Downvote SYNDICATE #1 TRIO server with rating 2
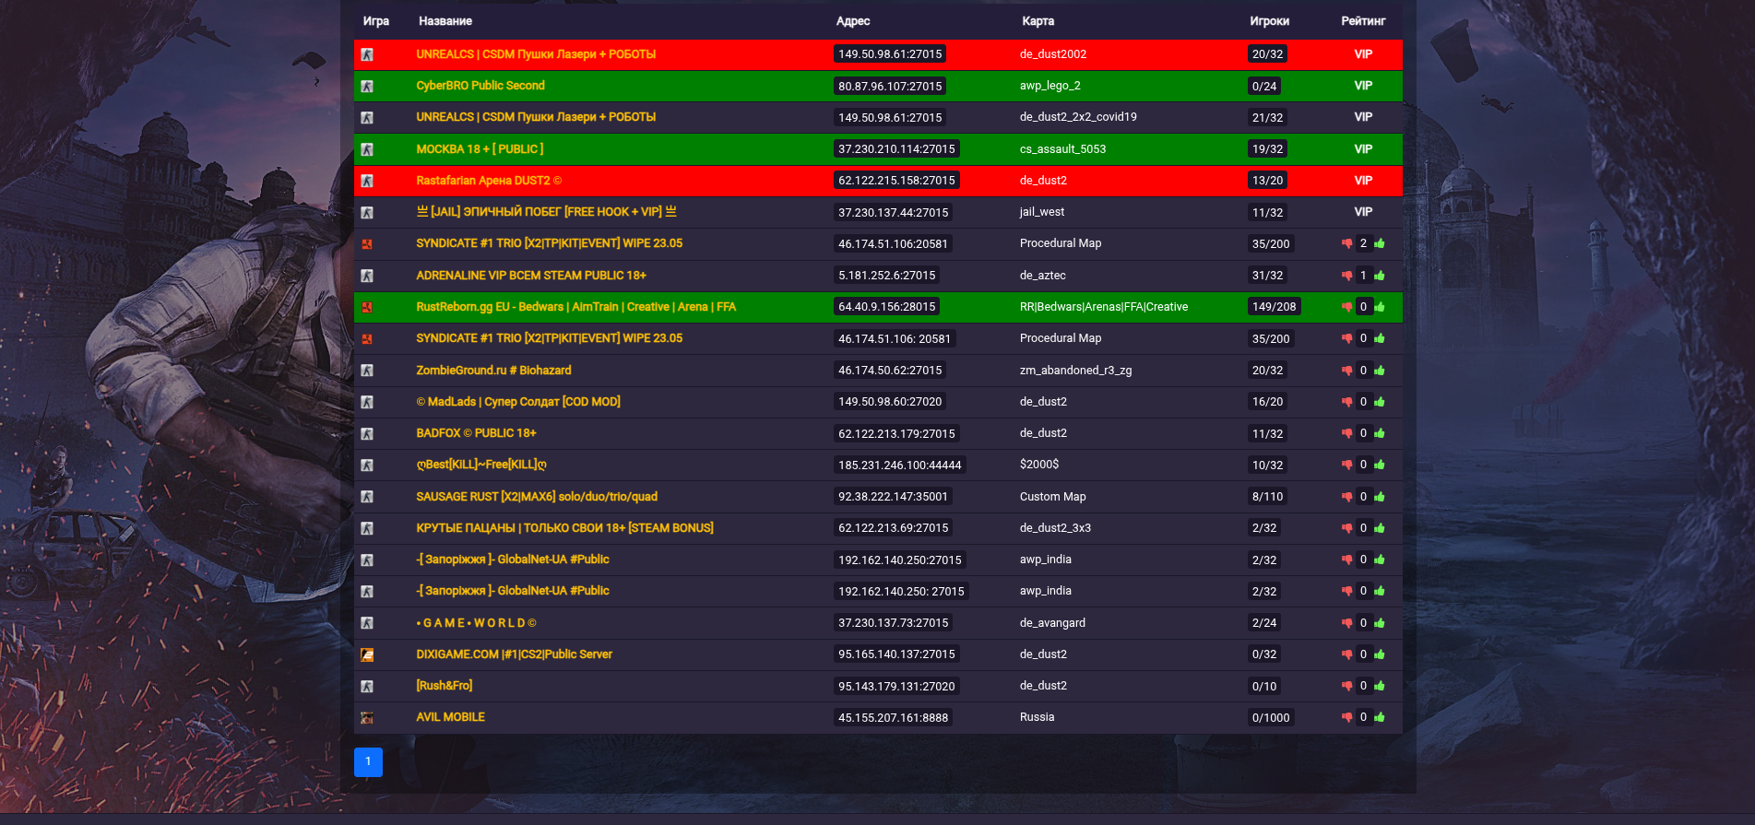This screenshot has height=825, width=1755. 1347,243
